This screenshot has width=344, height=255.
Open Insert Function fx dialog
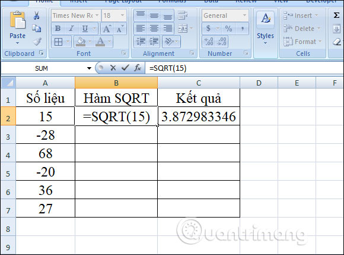pos(138,68)
